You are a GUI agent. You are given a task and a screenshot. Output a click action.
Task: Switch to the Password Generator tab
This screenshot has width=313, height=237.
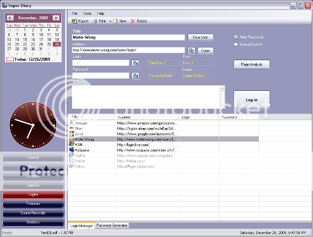point(112,225)
